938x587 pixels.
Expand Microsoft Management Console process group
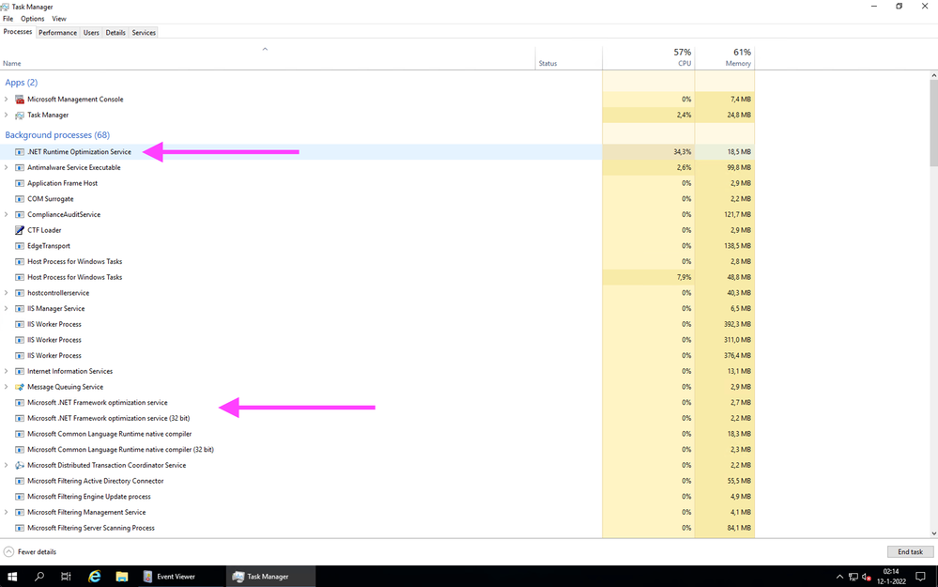6,100
